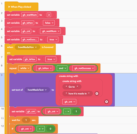
Task: Change the repeat while dropdown
Action: (24, 68)
